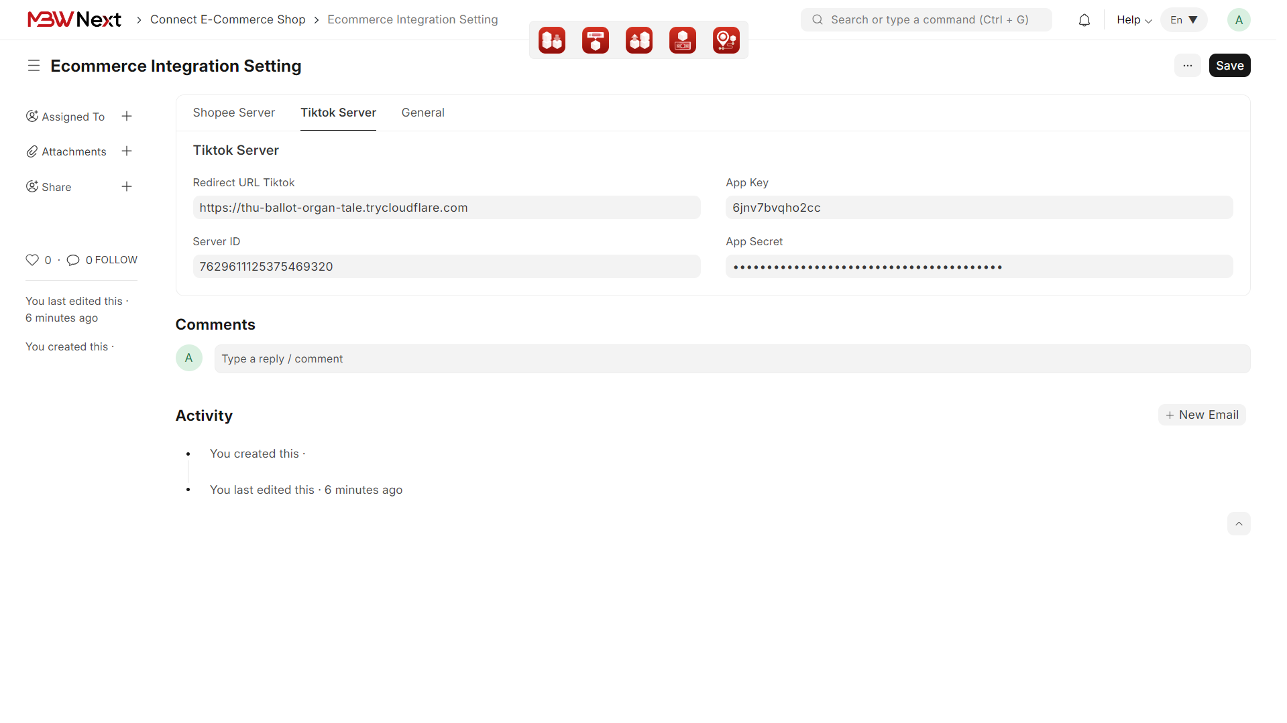
Task: Add a Share user with plus icon
Action: point(127,187)
